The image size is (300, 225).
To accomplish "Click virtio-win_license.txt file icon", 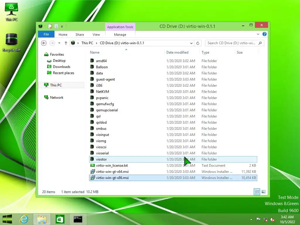I will [x=92, y=165].
